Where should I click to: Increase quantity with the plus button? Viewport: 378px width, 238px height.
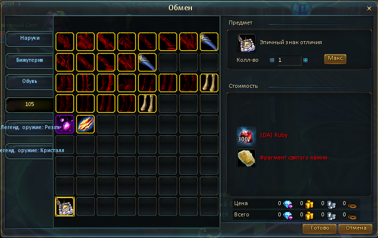[305, 60]
